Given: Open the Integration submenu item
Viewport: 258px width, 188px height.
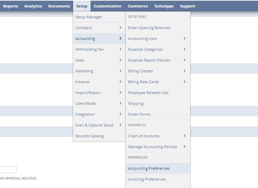Looking at the screenshot, I should (99, 114).
